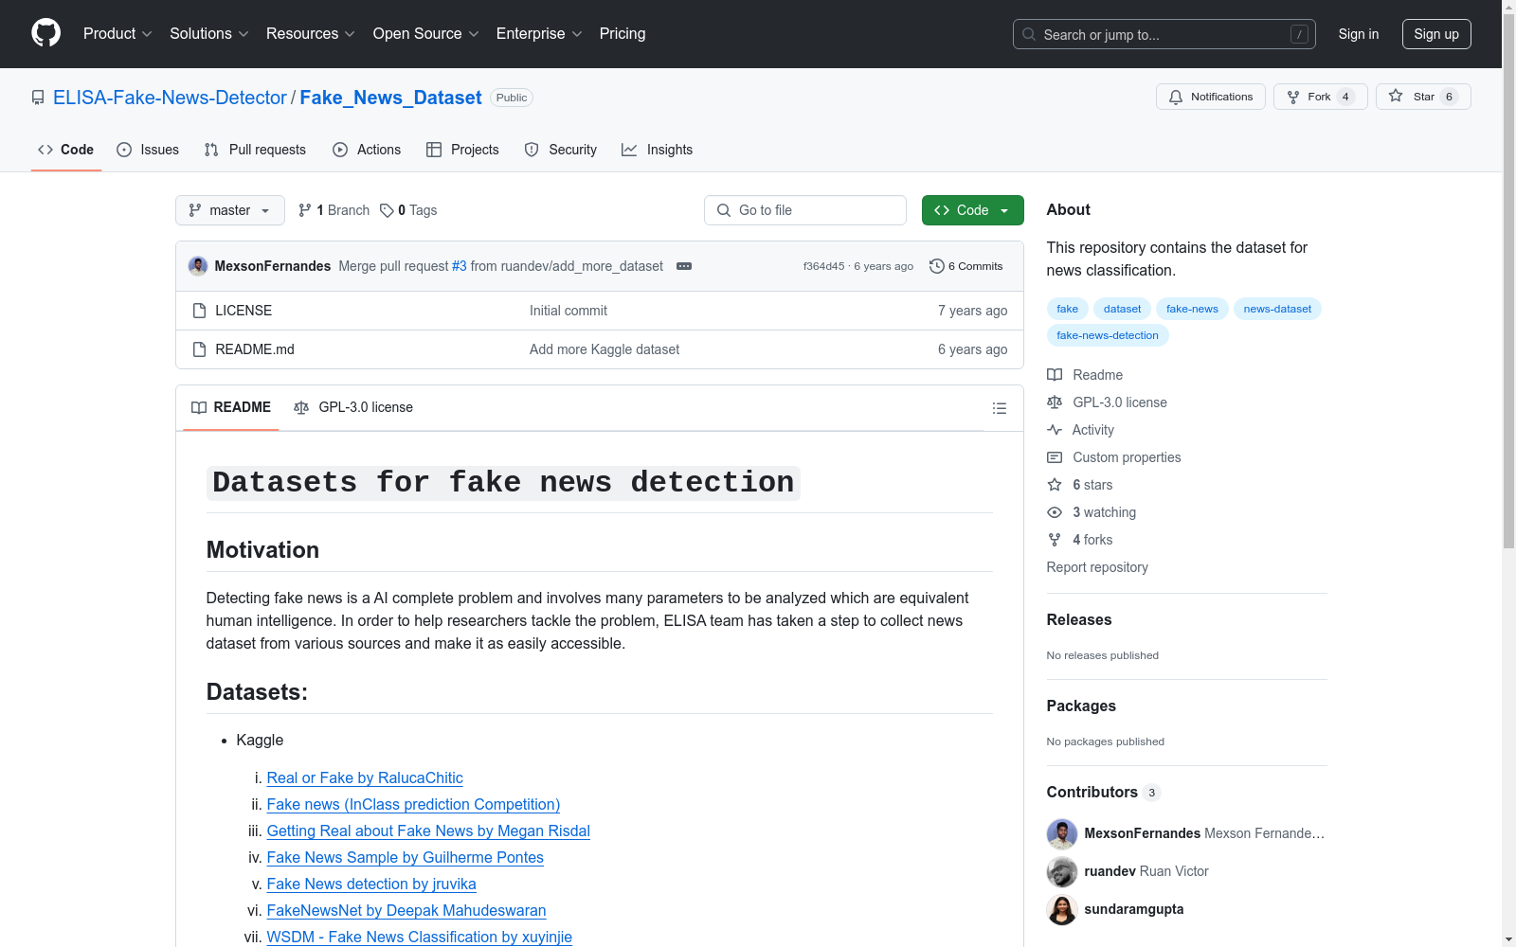Open the README.md file
Viewport: 1516px width, 947px height.
pos(255,349)
